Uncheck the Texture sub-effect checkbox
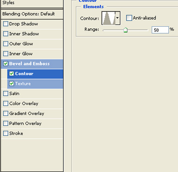Viewport: 178px width, 172px height. pyautogui.click(x=12, y=84)
